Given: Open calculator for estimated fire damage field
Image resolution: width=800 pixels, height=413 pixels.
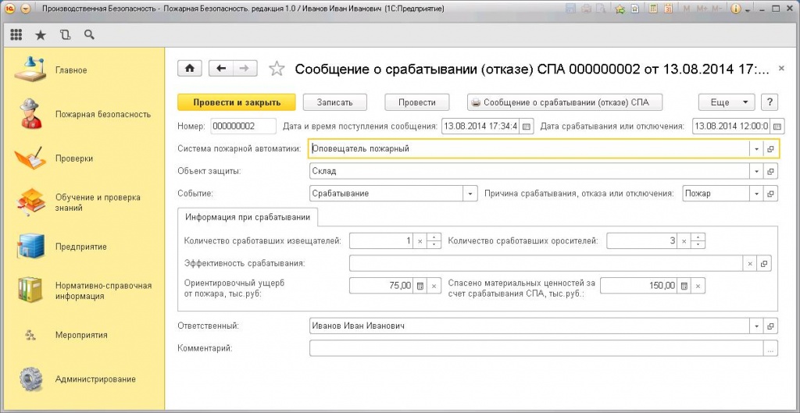Looking at the screenshot, I should click(420, 286).
